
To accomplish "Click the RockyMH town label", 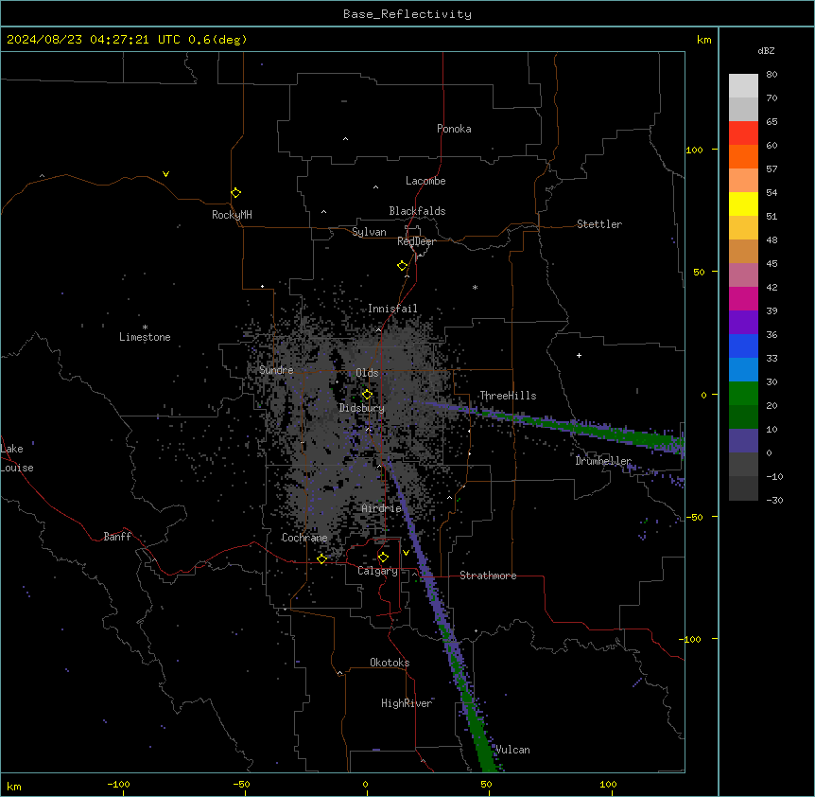I will (232, 215).
